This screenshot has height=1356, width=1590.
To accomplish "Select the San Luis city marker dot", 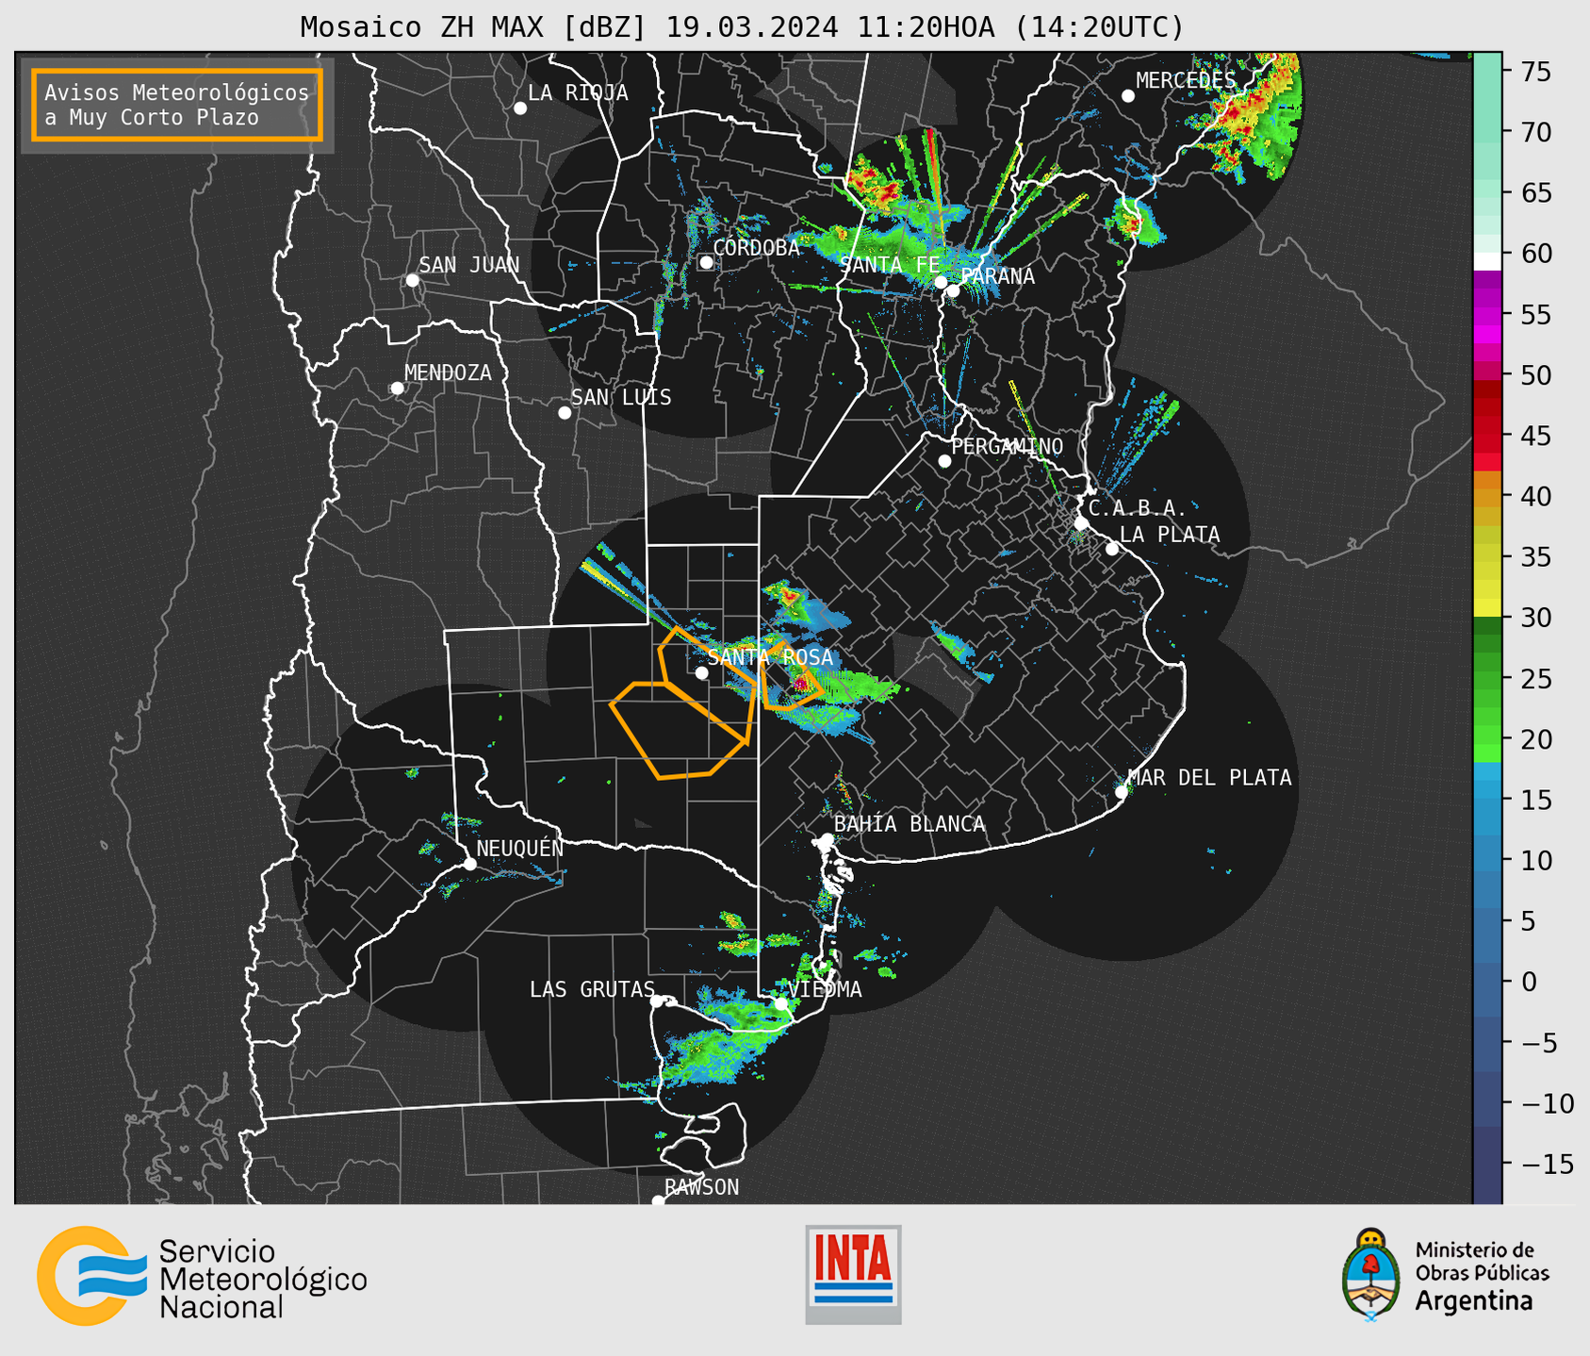I will (565, 413).
